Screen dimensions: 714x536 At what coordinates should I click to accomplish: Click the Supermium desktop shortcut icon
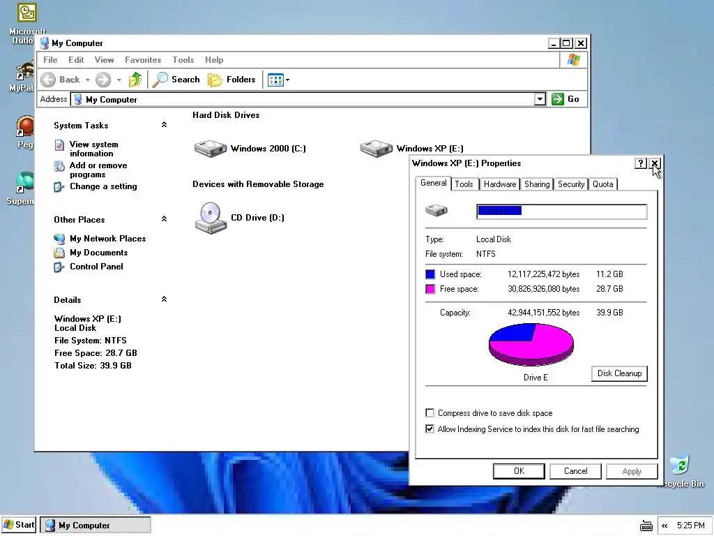point(25,182)
